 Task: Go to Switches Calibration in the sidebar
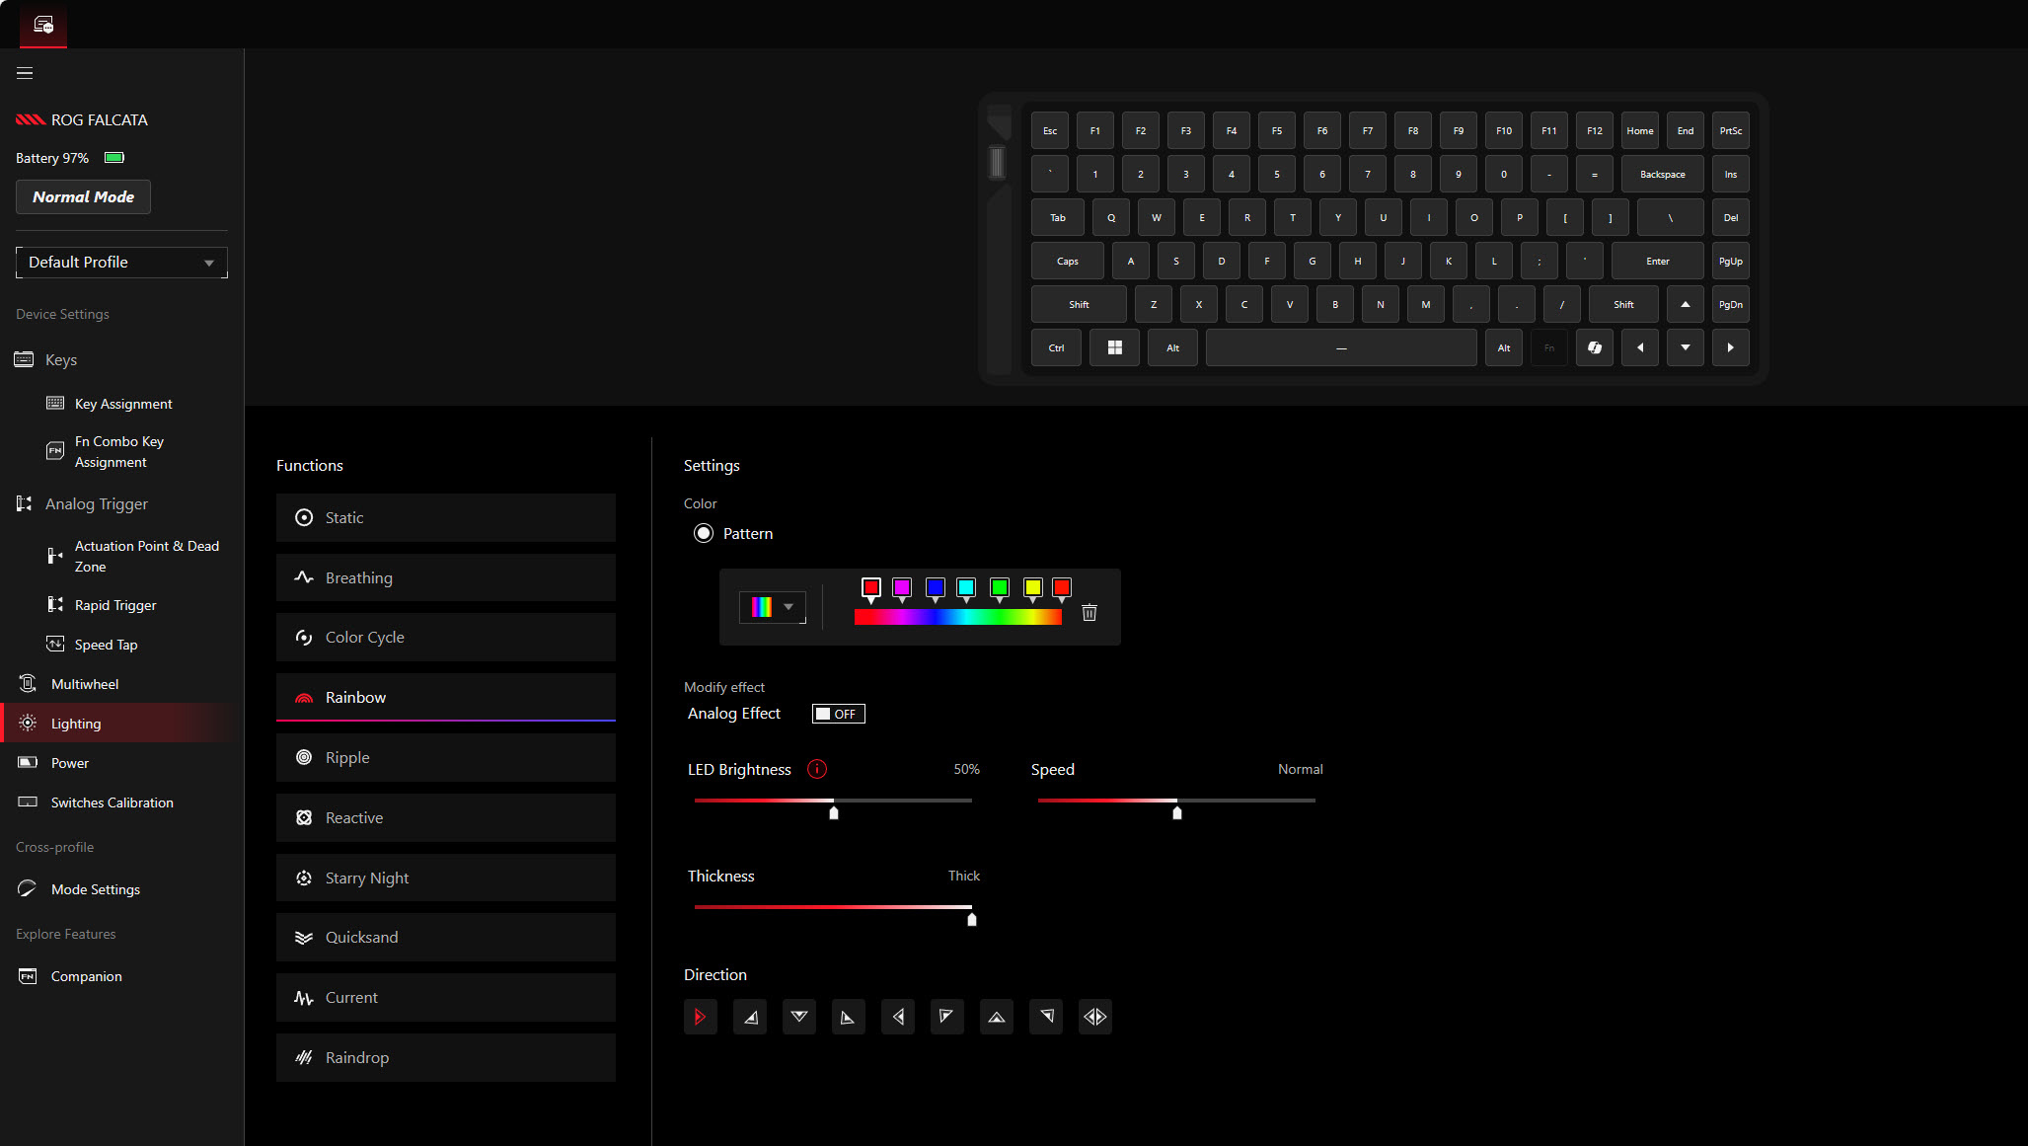pyautogui.click(x=112, y=802)
